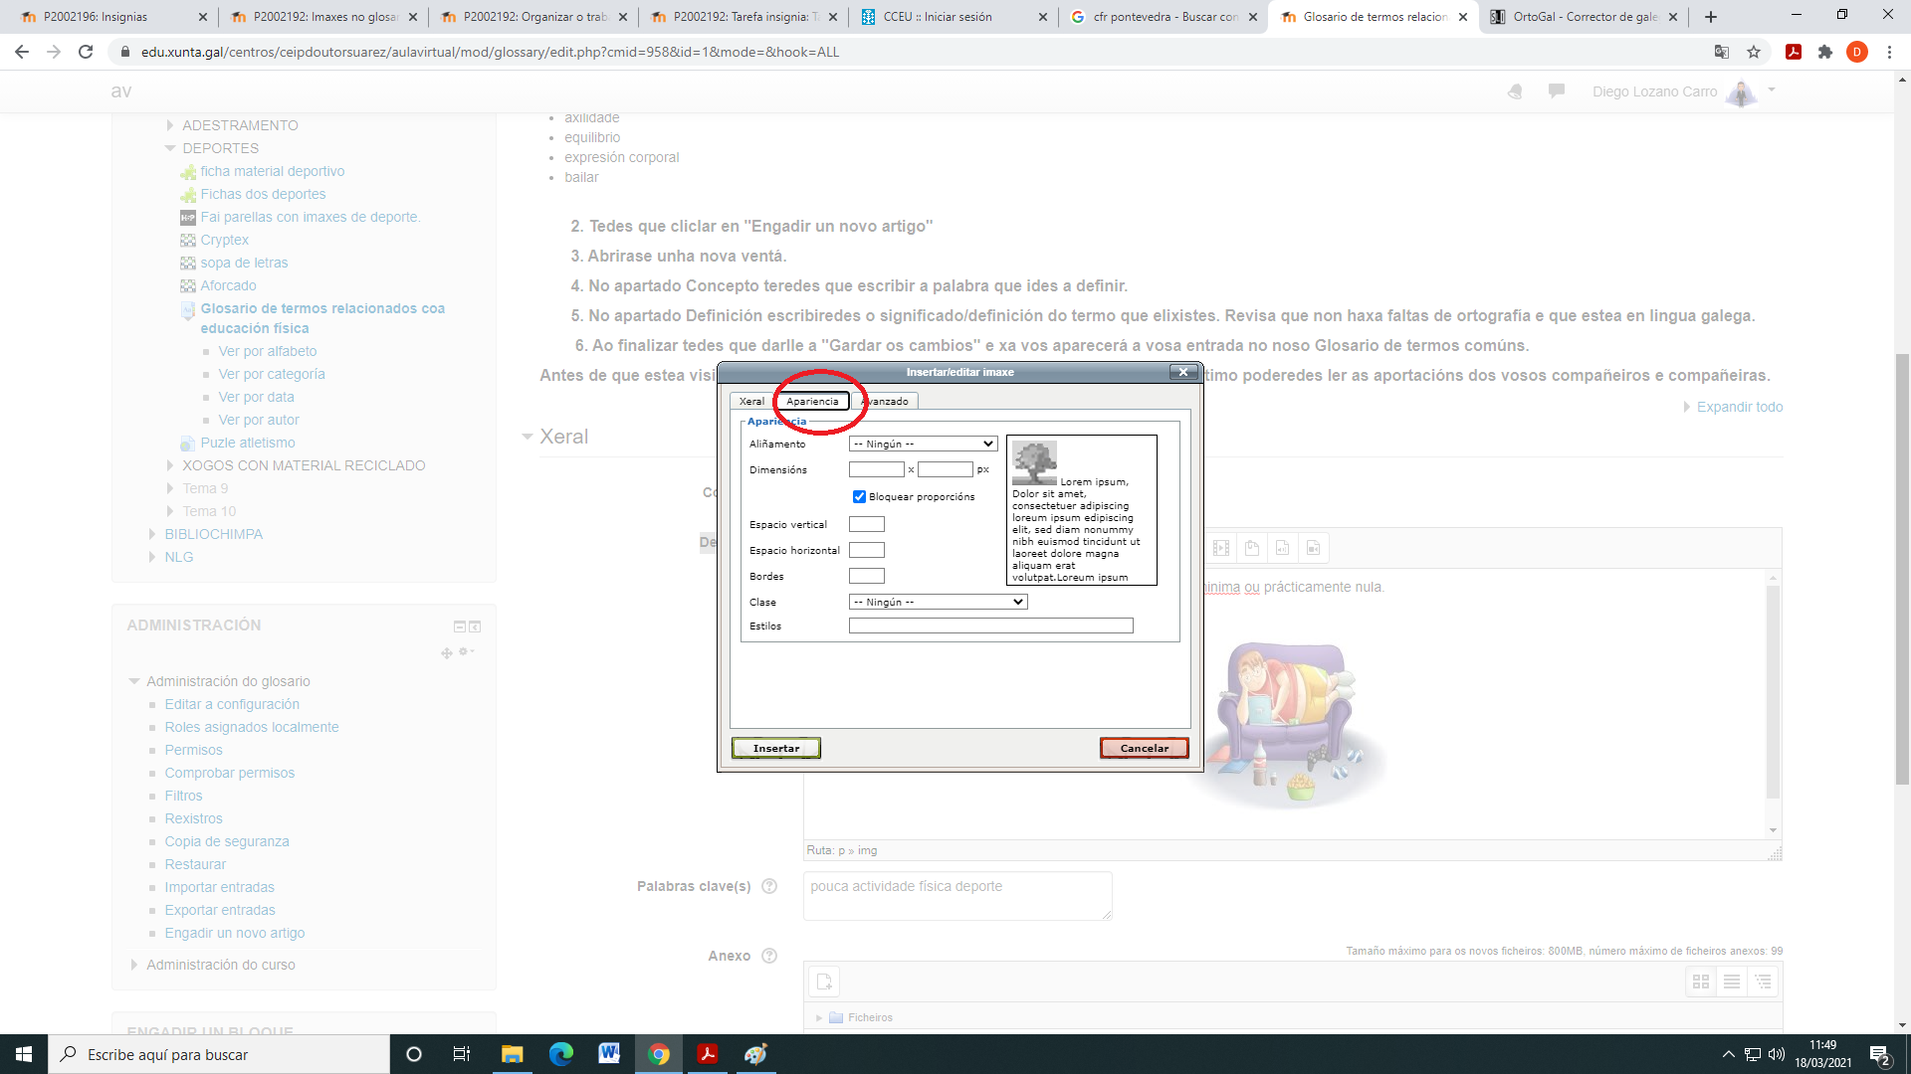Click the insert video file icon in the editor
This screenshot has height=1074, width=1911.
[x=1315, y=548]
